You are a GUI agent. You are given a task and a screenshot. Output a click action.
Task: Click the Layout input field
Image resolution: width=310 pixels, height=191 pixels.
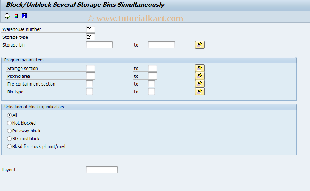click(102, 170)
